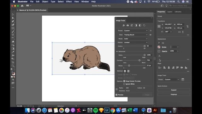Click Ungroup quick action button
Image resolution: width=202 pixels, height=114 pixels.
coord(174,94)
